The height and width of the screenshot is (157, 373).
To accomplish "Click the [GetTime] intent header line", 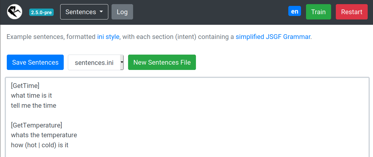I will [x=25, y=86].
